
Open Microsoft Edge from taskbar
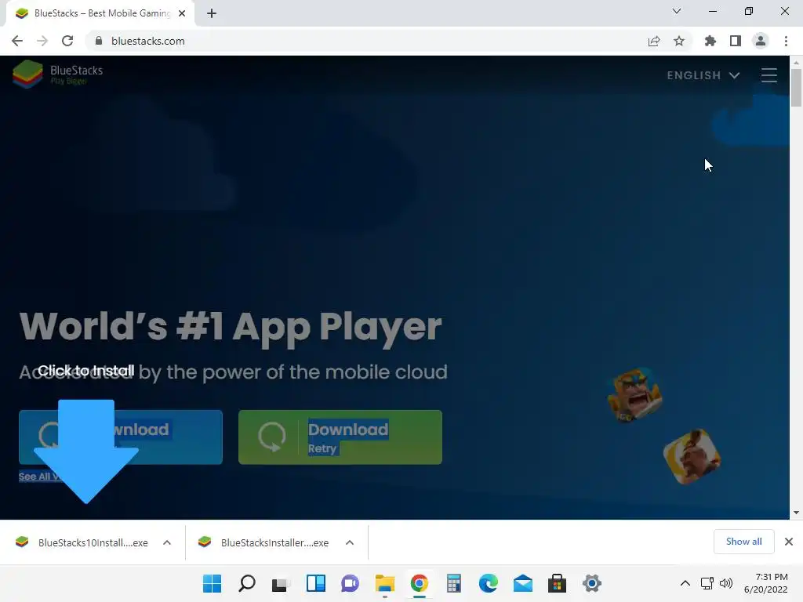click(x=488, y=583)
